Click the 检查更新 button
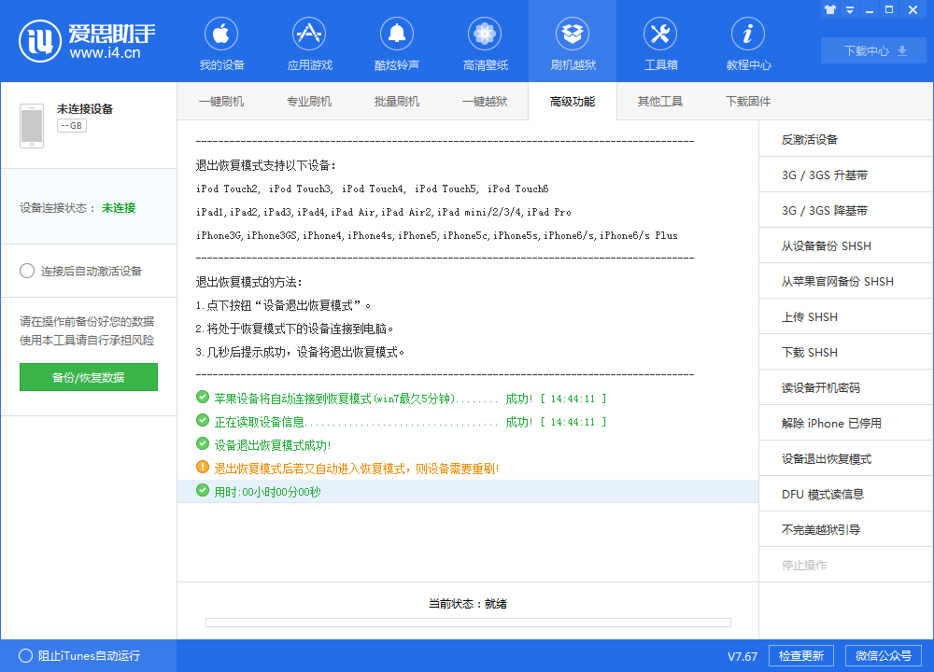Image resolution: width=934 pixels, height=672 pixels. pyautogui.click(x=801, y=655)
